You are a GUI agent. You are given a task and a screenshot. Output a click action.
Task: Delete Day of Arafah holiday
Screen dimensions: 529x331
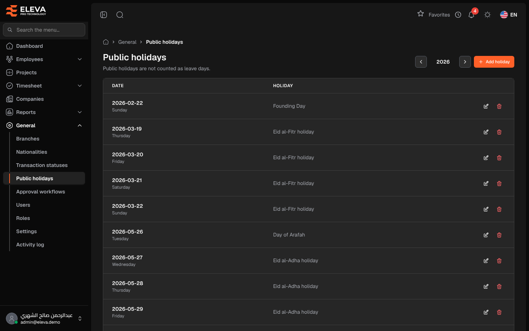tap(499, 235)
